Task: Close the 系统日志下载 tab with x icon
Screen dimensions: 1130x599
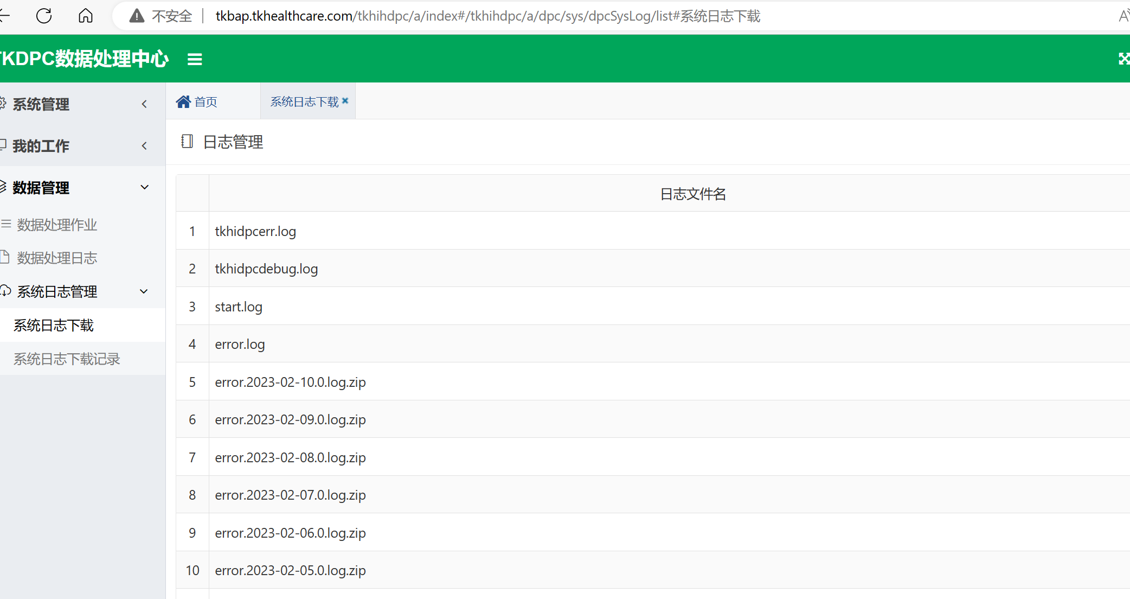Action: 345,100
